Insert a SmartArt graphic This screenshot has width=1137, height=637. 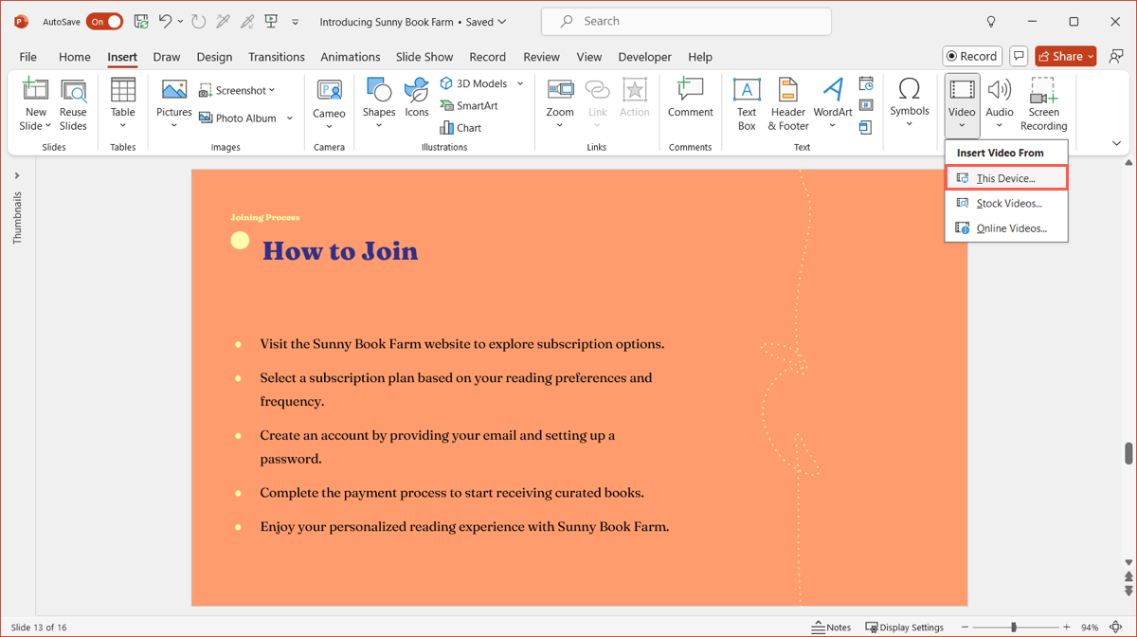pos(469,105)
